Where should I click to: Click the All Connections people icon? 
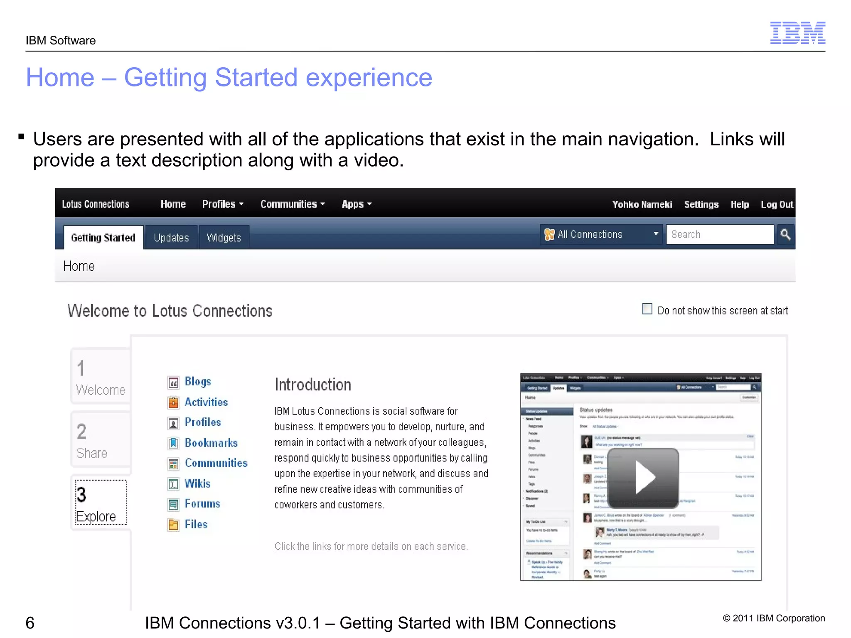pyautogui.click(x=549, y=235)
